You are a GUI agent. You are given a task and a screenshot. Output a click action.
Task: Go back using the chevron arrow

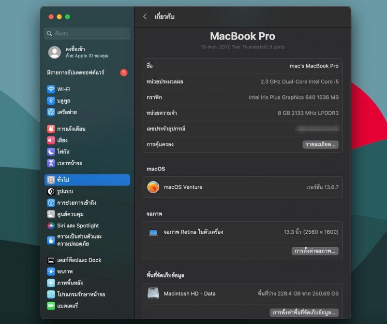[x=145, y=17]
